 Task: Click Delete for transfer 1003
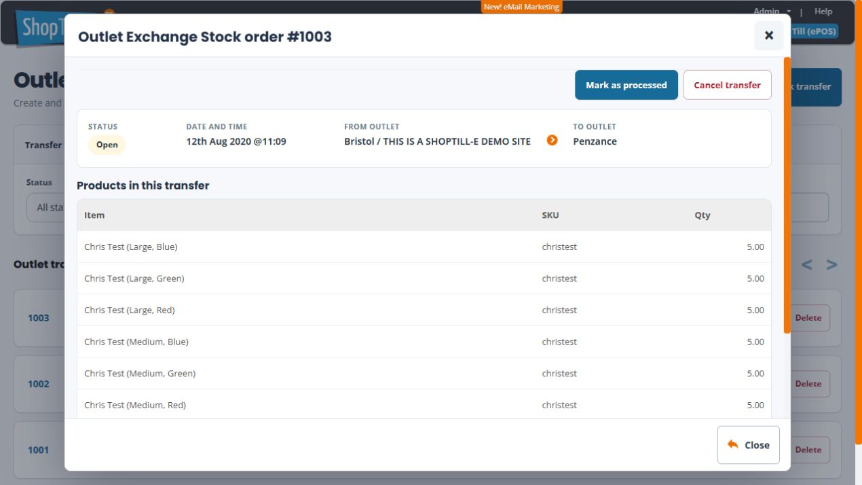click(x=810, y=318)
